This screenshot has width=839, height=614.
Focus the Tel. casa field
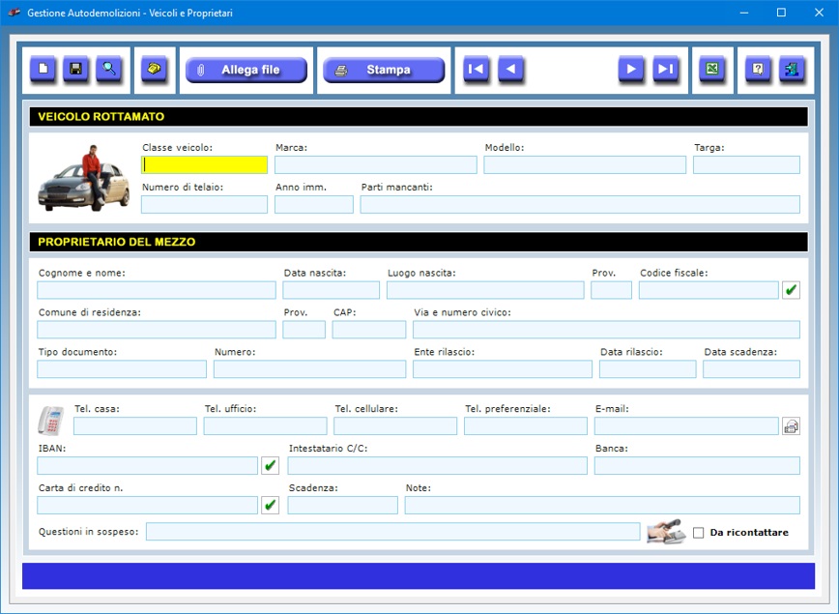[135, 426]
